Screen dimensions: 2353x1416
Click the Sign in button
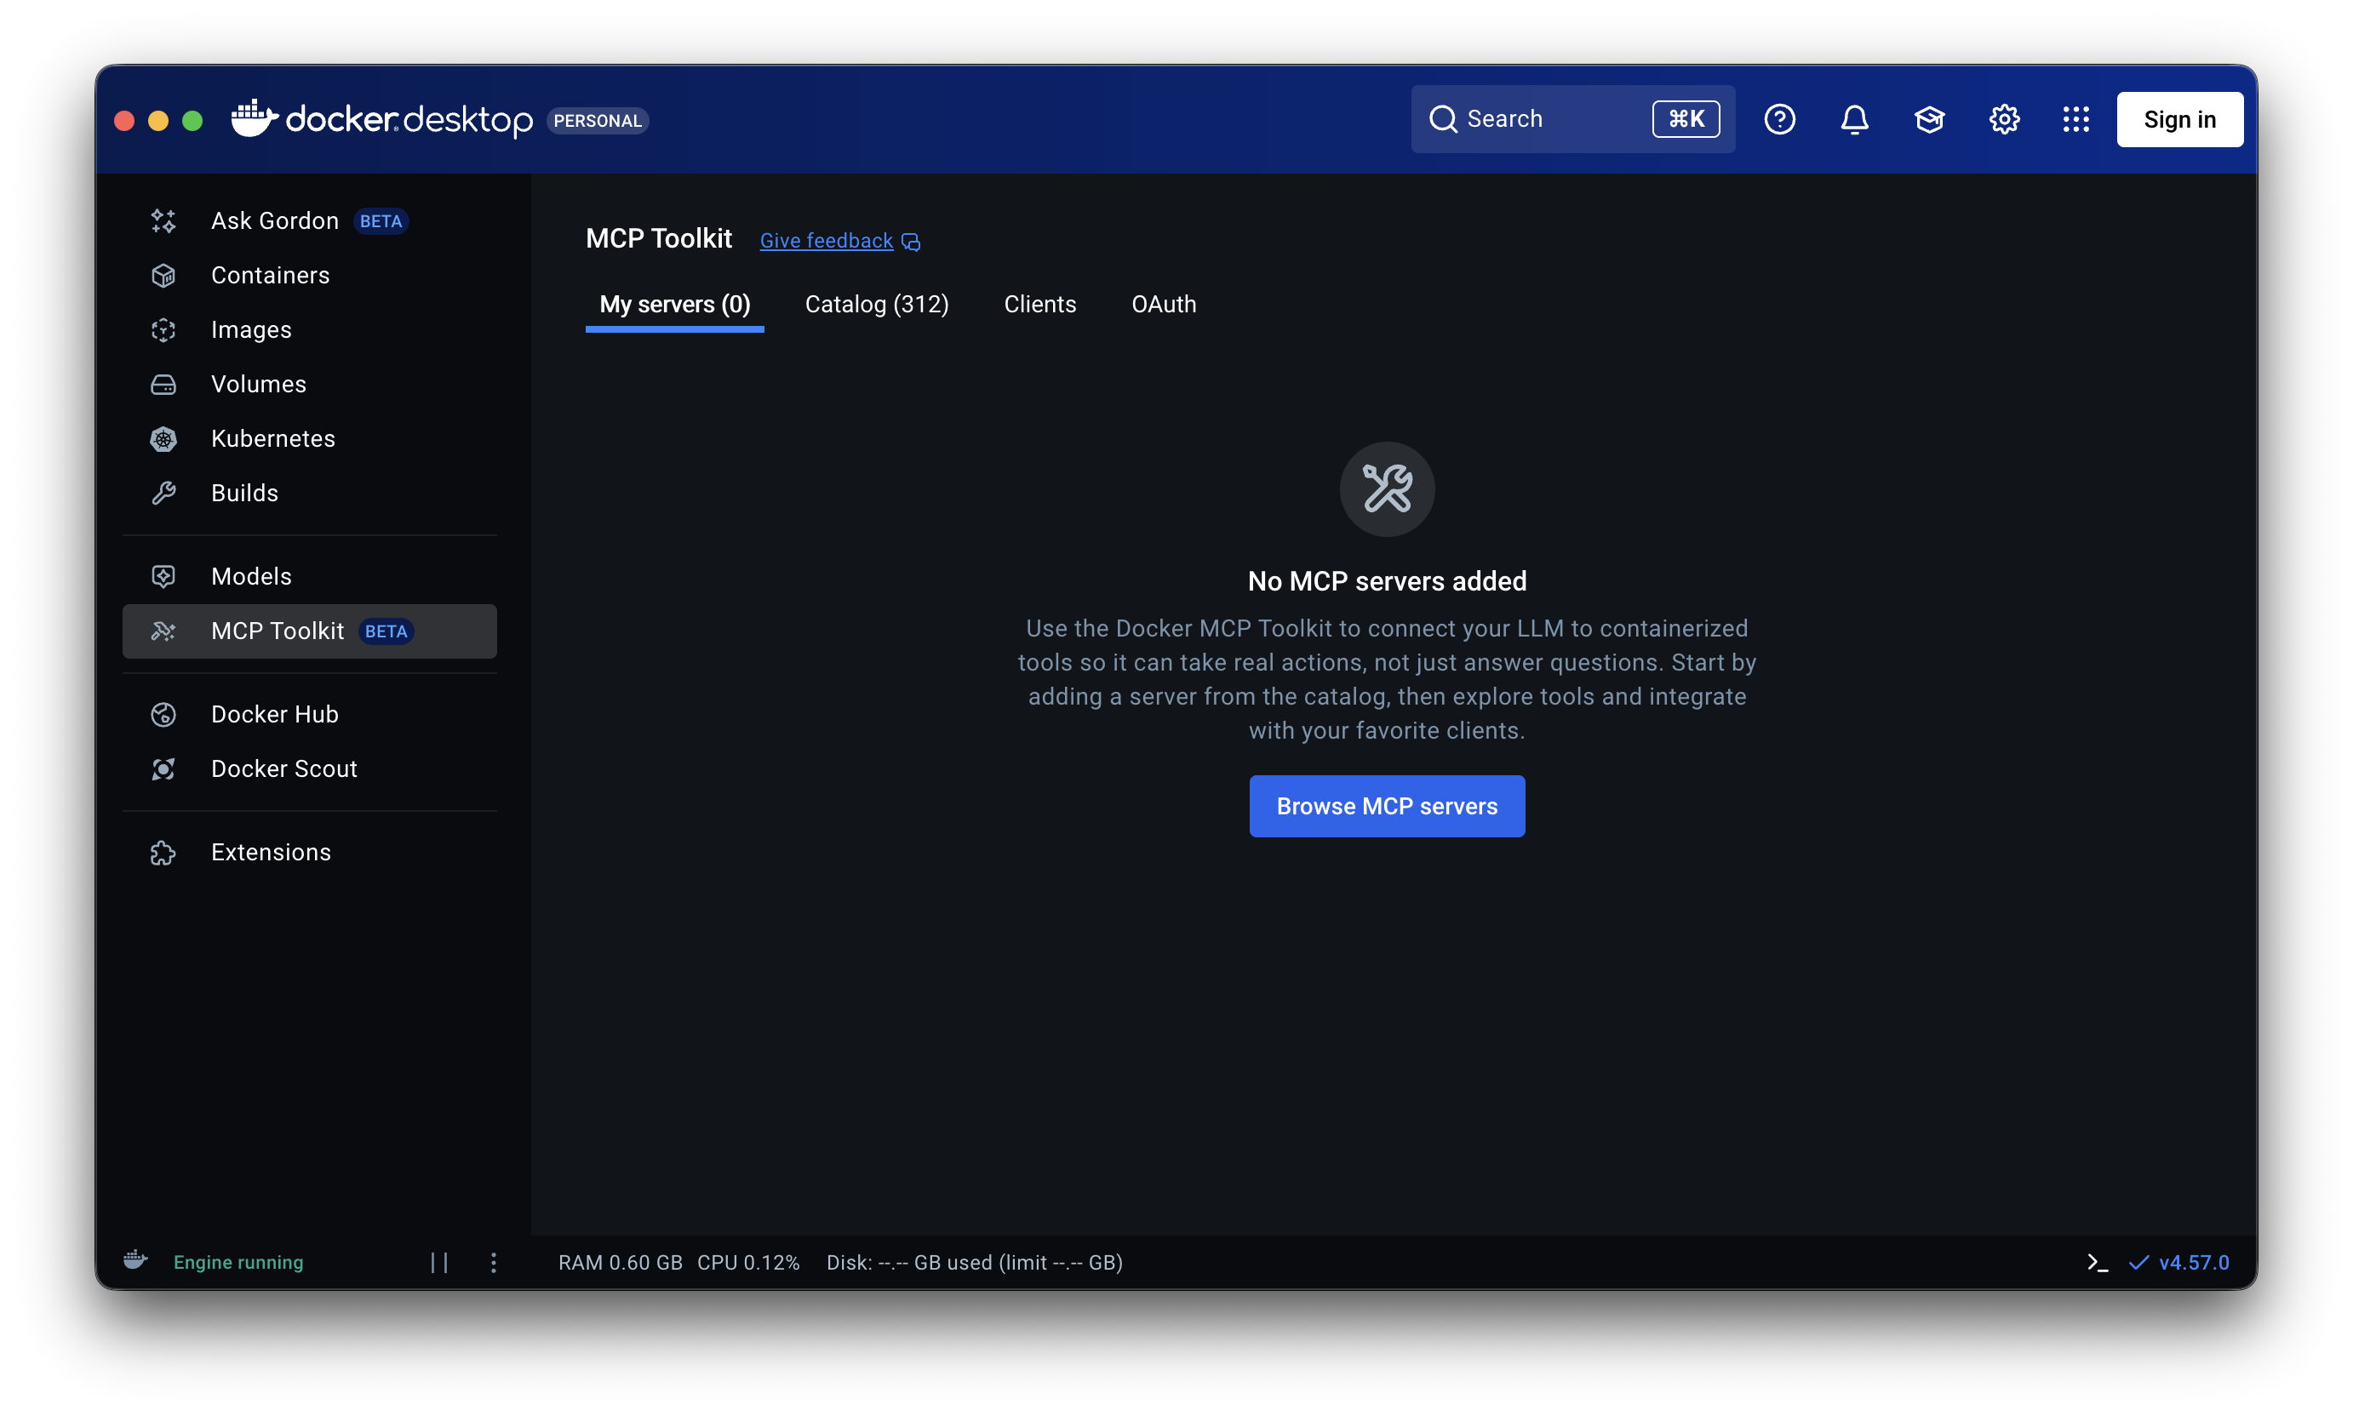tap(2179, 119)
